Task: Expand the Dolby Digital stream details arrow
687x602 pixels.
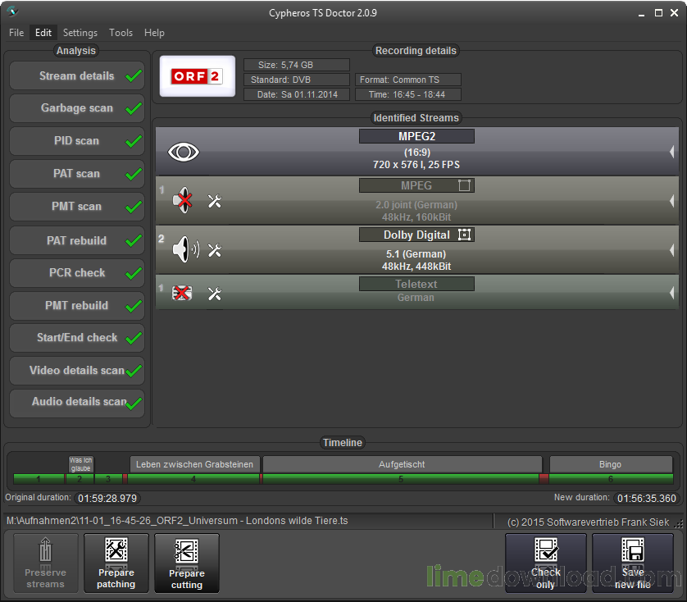Action: [x=671, y=250]
